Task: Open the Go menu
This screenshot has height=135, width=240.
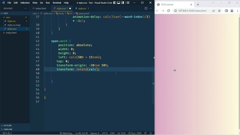Action: click(x=42, y=3)
